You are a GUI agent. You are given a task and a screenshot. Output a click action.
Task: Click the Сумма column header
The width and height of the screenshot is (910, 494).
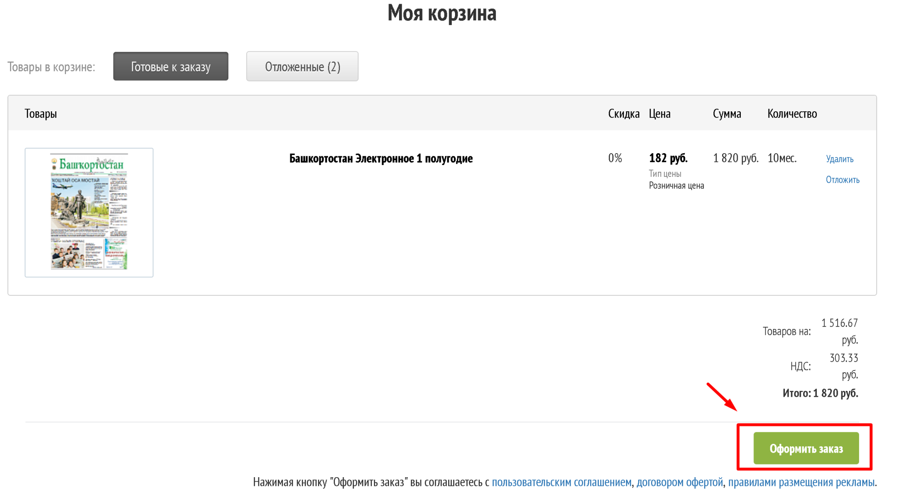point(727,114)
